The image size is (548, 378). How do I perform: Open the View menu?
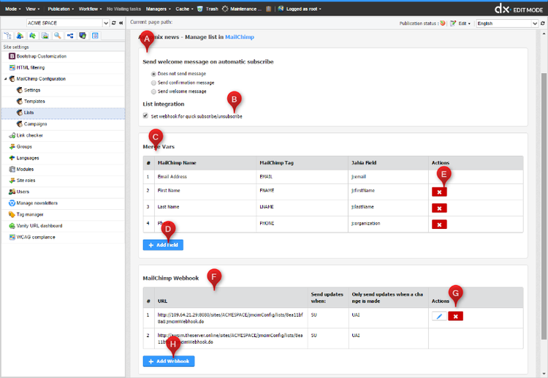pyautogui.click(x=32, y=9)
